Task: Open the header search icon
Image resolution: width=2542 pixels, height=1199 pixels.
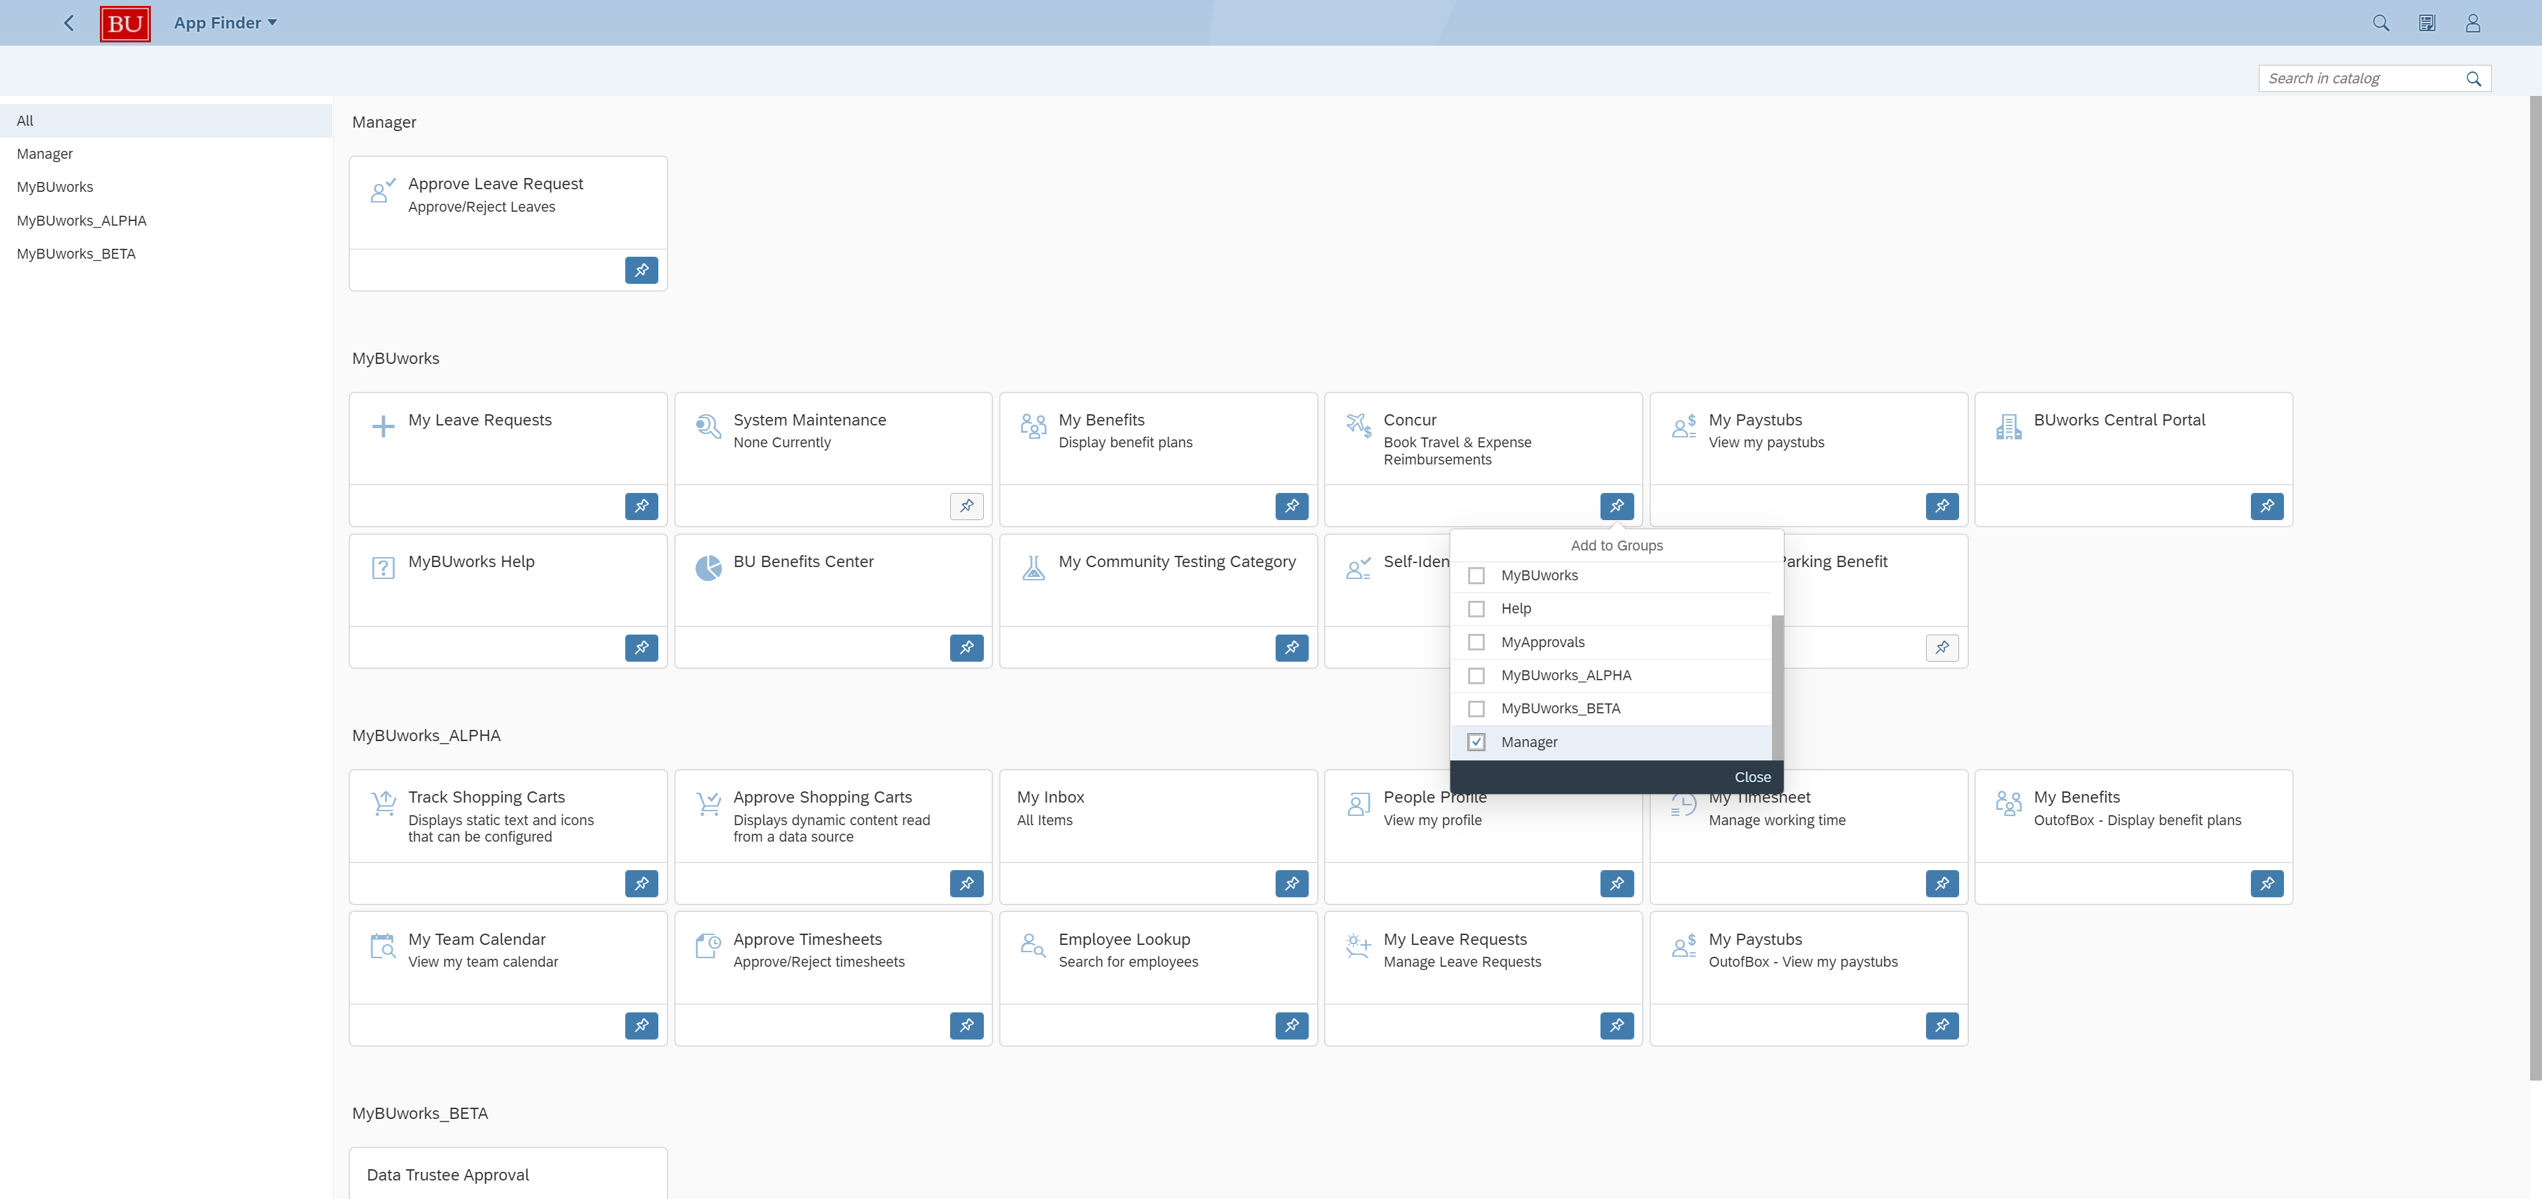Action: pyautogui.click(x=2380, y=22)
